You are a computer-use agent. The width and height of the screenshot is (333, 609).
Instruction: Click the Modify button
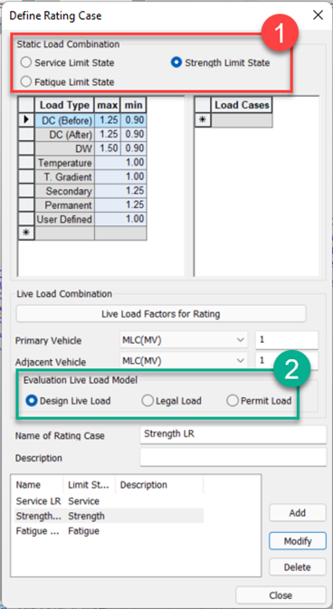tap(297, 540)
